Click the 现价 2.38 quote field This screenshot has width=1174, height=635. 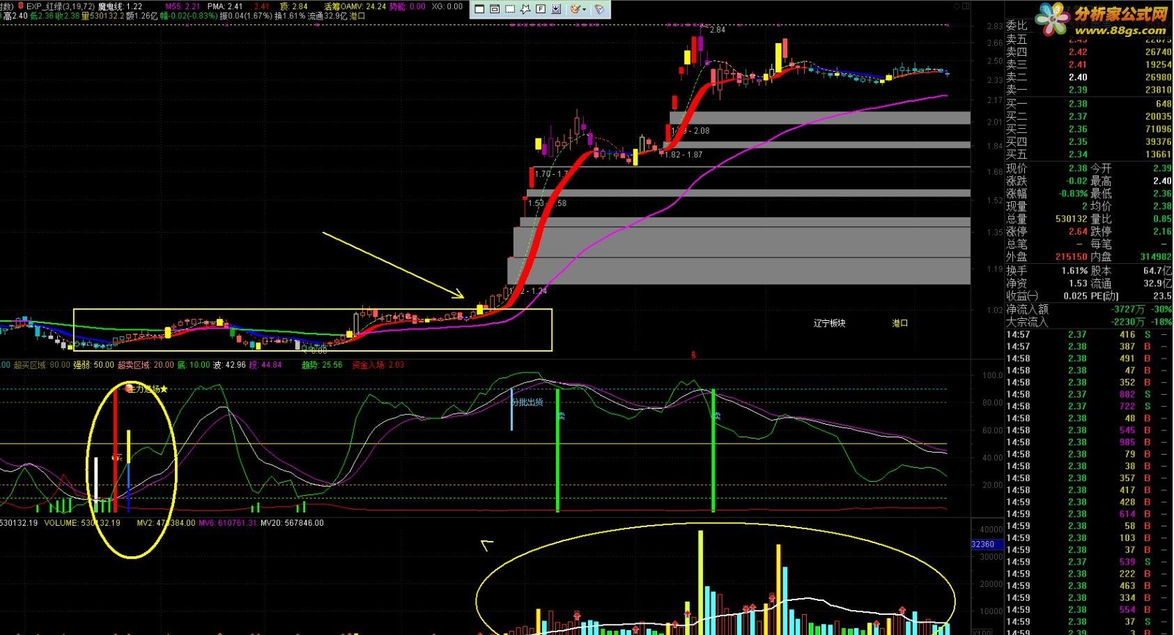click(1046, 168)
